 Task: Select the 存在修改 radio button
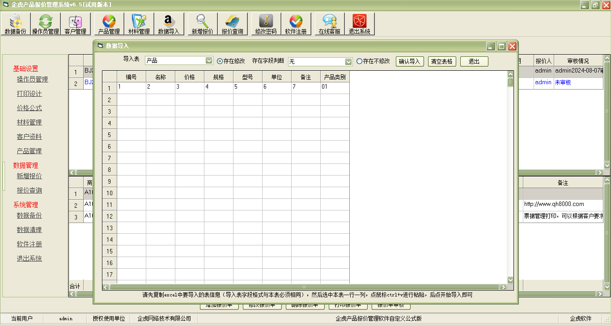220,61
